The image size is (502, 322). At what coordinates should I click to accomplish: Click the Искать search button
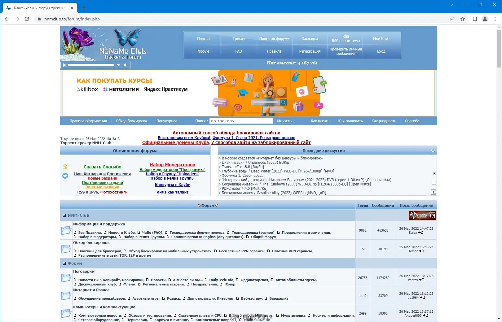pyautogui.click(x=284, y=121)
